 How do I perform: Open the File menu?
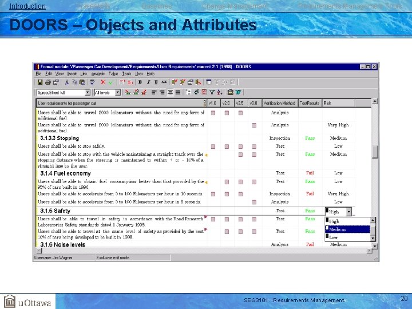pyautogui.click(x=38, y=74)
